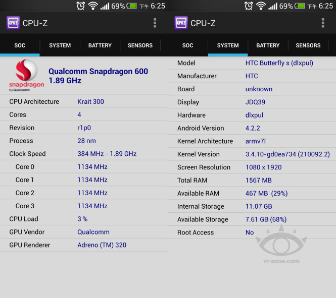Tap the 7.61 GB (68%) available storage
This screenshot has height=298, width=336.
266,219
